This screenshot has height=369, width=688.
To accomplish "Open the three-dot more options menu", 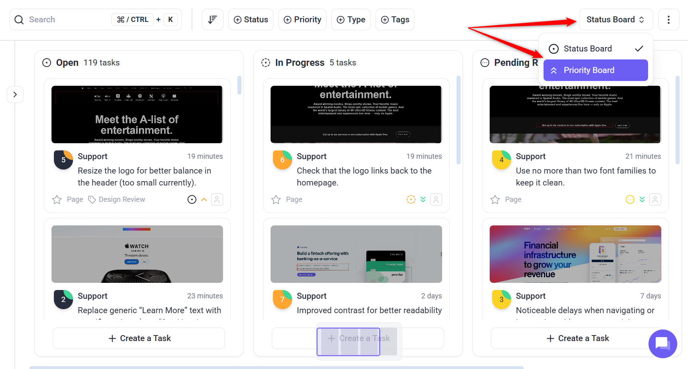I will [668, 20].
